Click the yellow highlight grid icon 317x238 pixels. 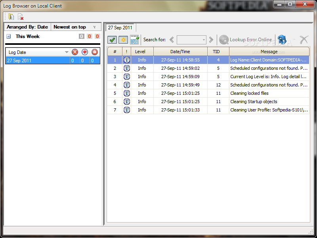pyautogui.click(x=123, y=40)
